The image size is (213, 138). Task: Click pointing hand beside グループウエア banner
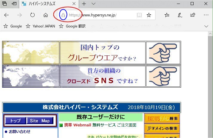pyautogui.click(x=163, y=53)
